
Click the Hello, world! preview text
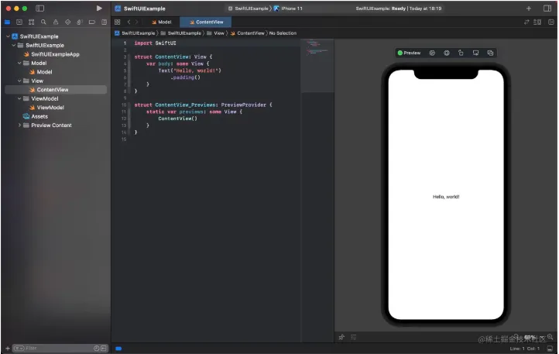tap(446, 197)
